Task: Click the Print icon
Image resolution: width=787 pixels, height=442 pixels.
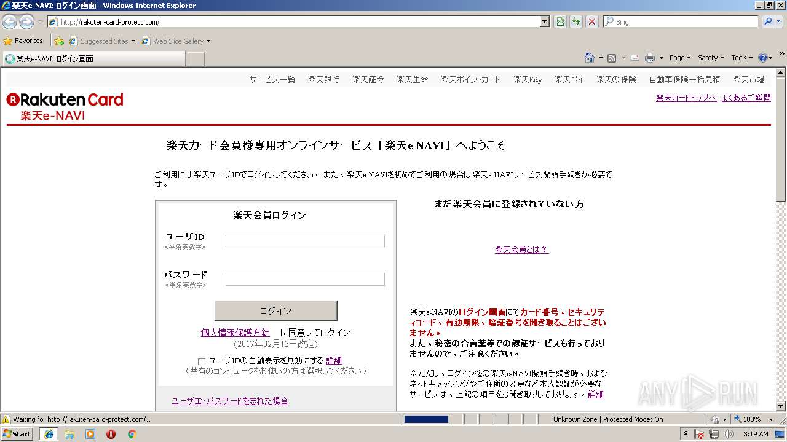Action: coord(650,58)
